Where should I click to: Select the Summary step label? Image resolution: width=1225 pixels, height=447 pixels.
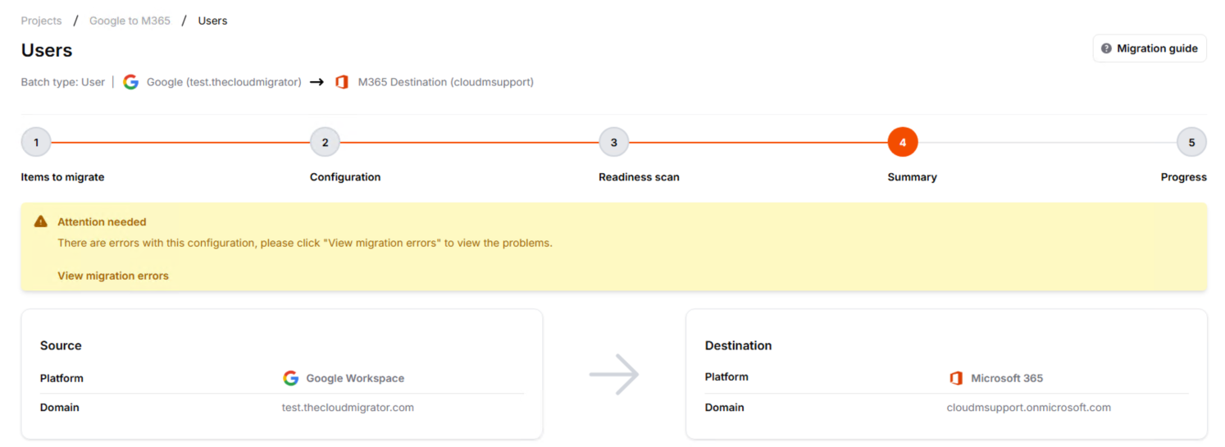click(912, 177)
